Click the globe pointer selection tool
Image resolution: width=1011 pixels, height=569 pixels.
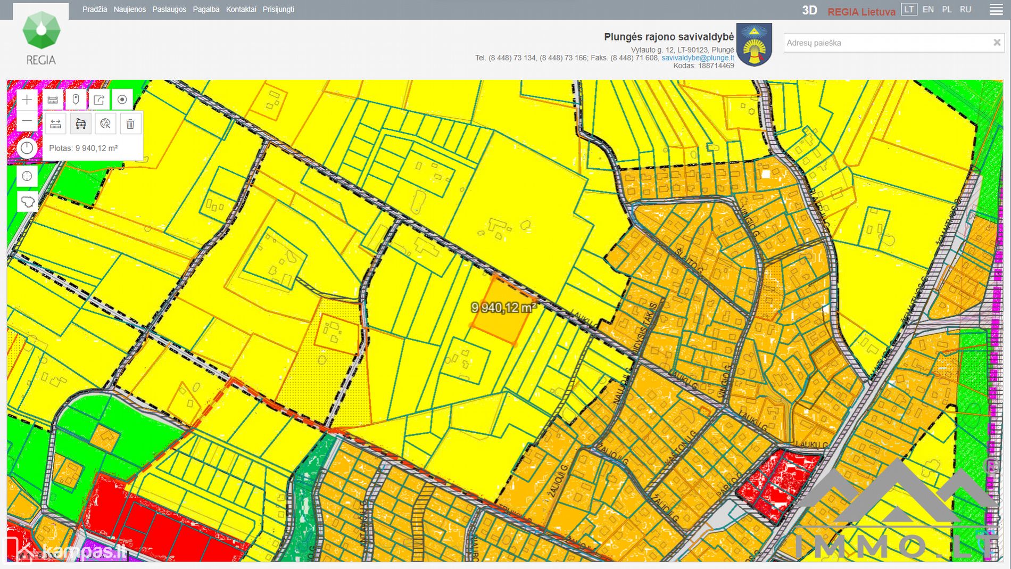pos(105,124)
